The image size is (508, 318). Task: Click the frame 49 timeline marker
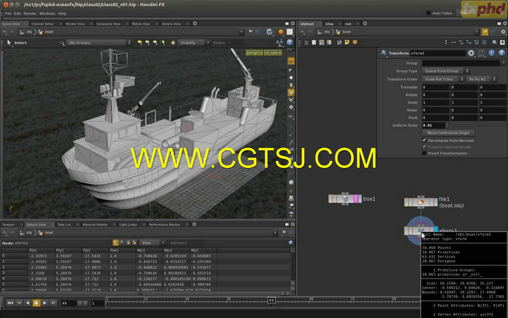click(x=272, y=300)
